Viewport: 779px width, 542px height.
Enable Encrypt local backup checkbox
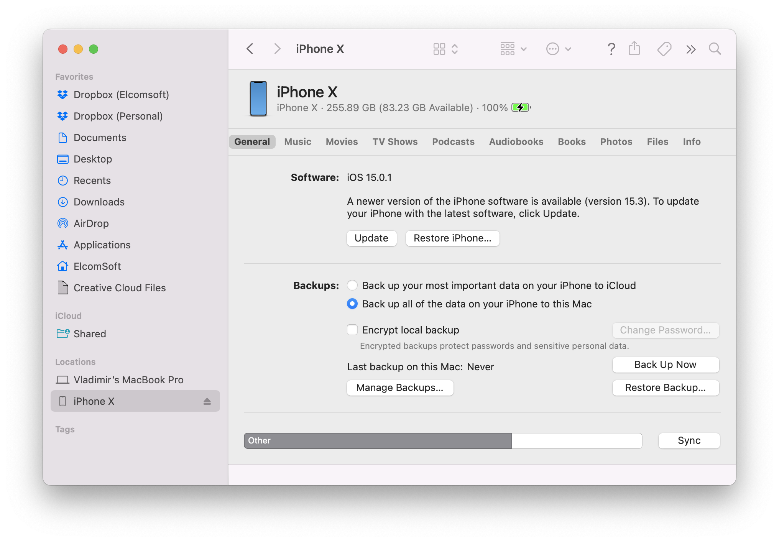352,330
